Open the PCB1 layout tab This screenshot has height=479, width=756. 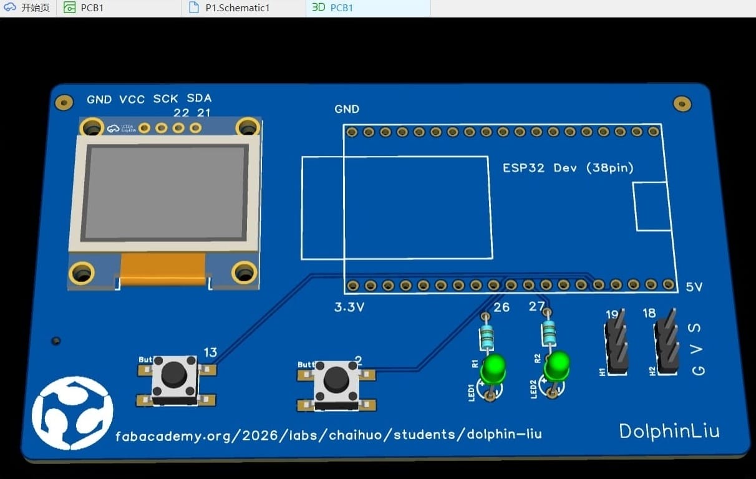[x=119, y=8]
